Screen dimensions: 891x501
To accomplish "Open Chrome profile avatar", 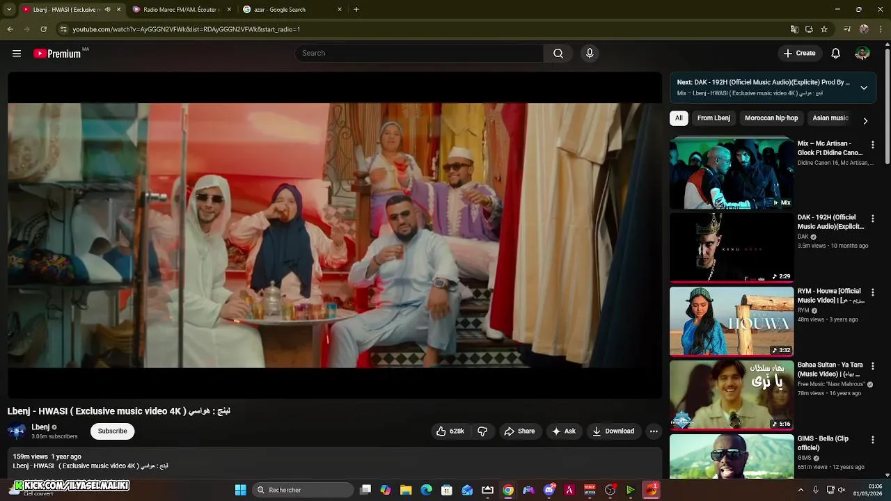I will (864, 29).
